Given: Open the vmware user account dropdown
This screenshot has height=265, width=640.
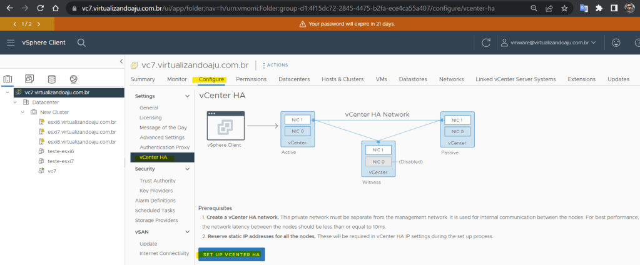Looking at the screenshot, I should click(x=548, y=42).
